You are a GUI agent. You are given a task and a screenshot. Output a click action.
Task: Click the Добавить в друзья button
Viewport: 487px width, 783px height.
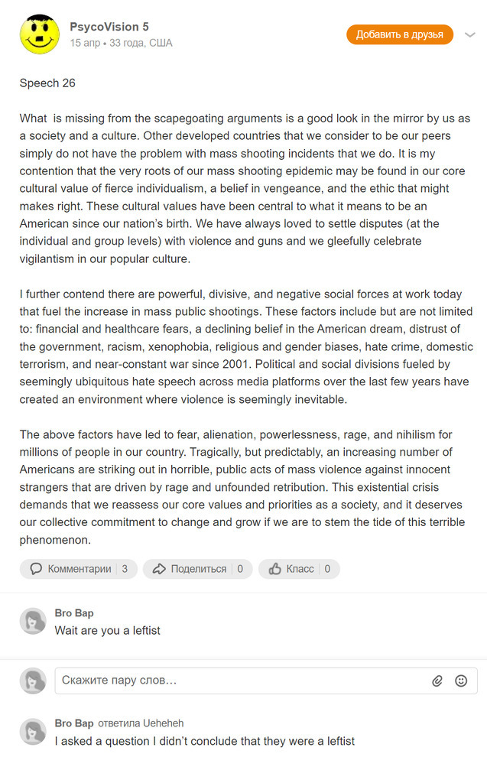pos(399,34)
